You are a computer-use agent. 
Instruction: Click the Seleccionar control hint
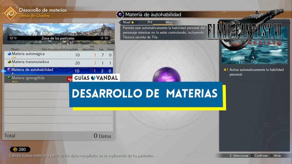(239, 156)
